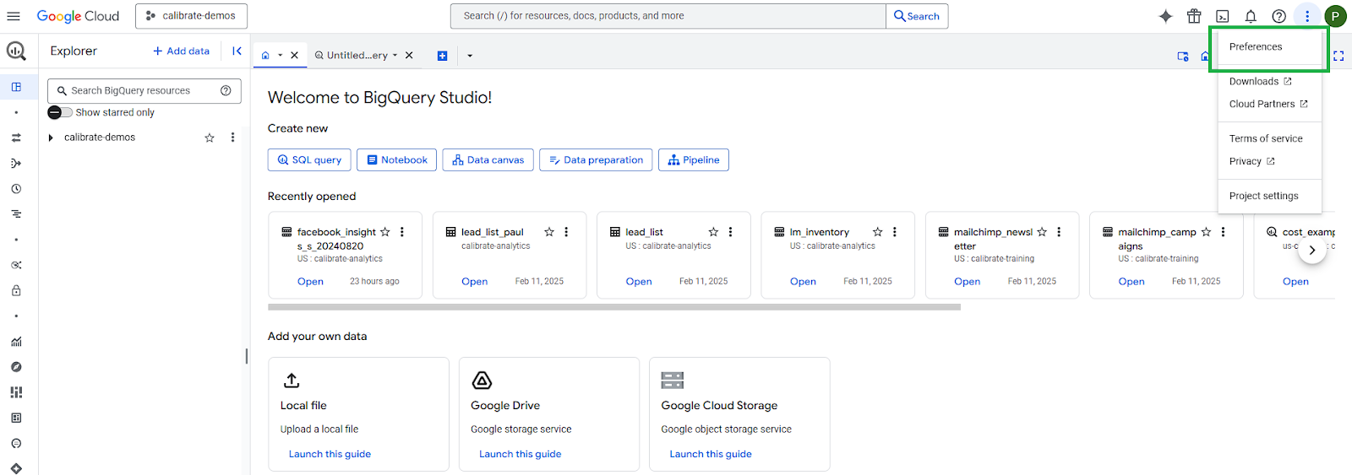Open more options on facebook_insights card
Screen dimensions: 1352x475
[x=402, y=232]
